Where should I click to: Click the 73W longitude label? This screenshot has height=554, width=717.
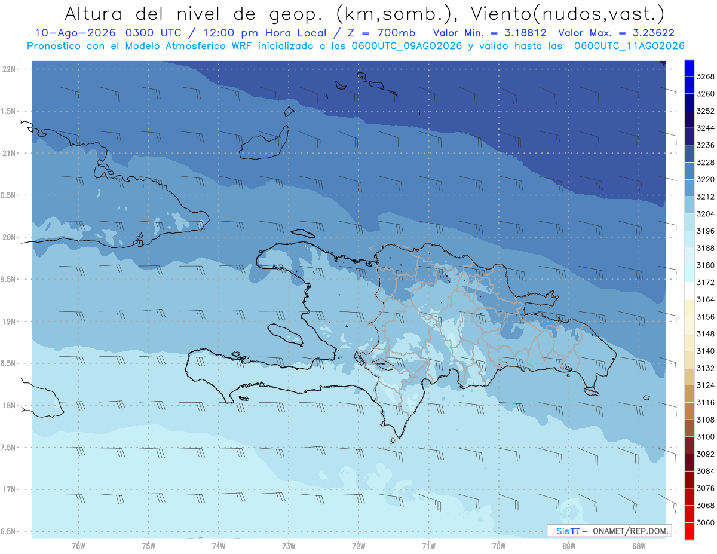289,546
